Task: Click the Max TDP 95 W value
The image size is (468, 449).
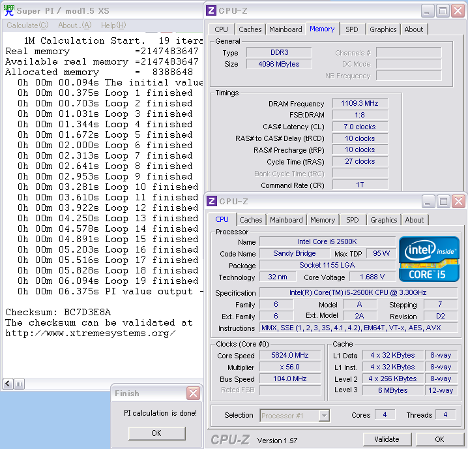Action: (381, 253)
